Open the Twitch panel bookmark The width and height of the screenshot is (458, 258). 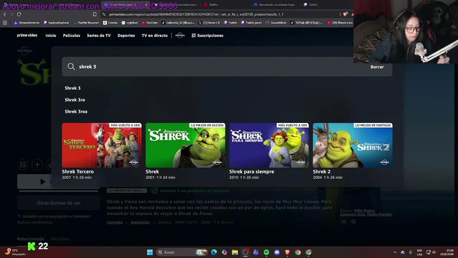tap(252, 23)
